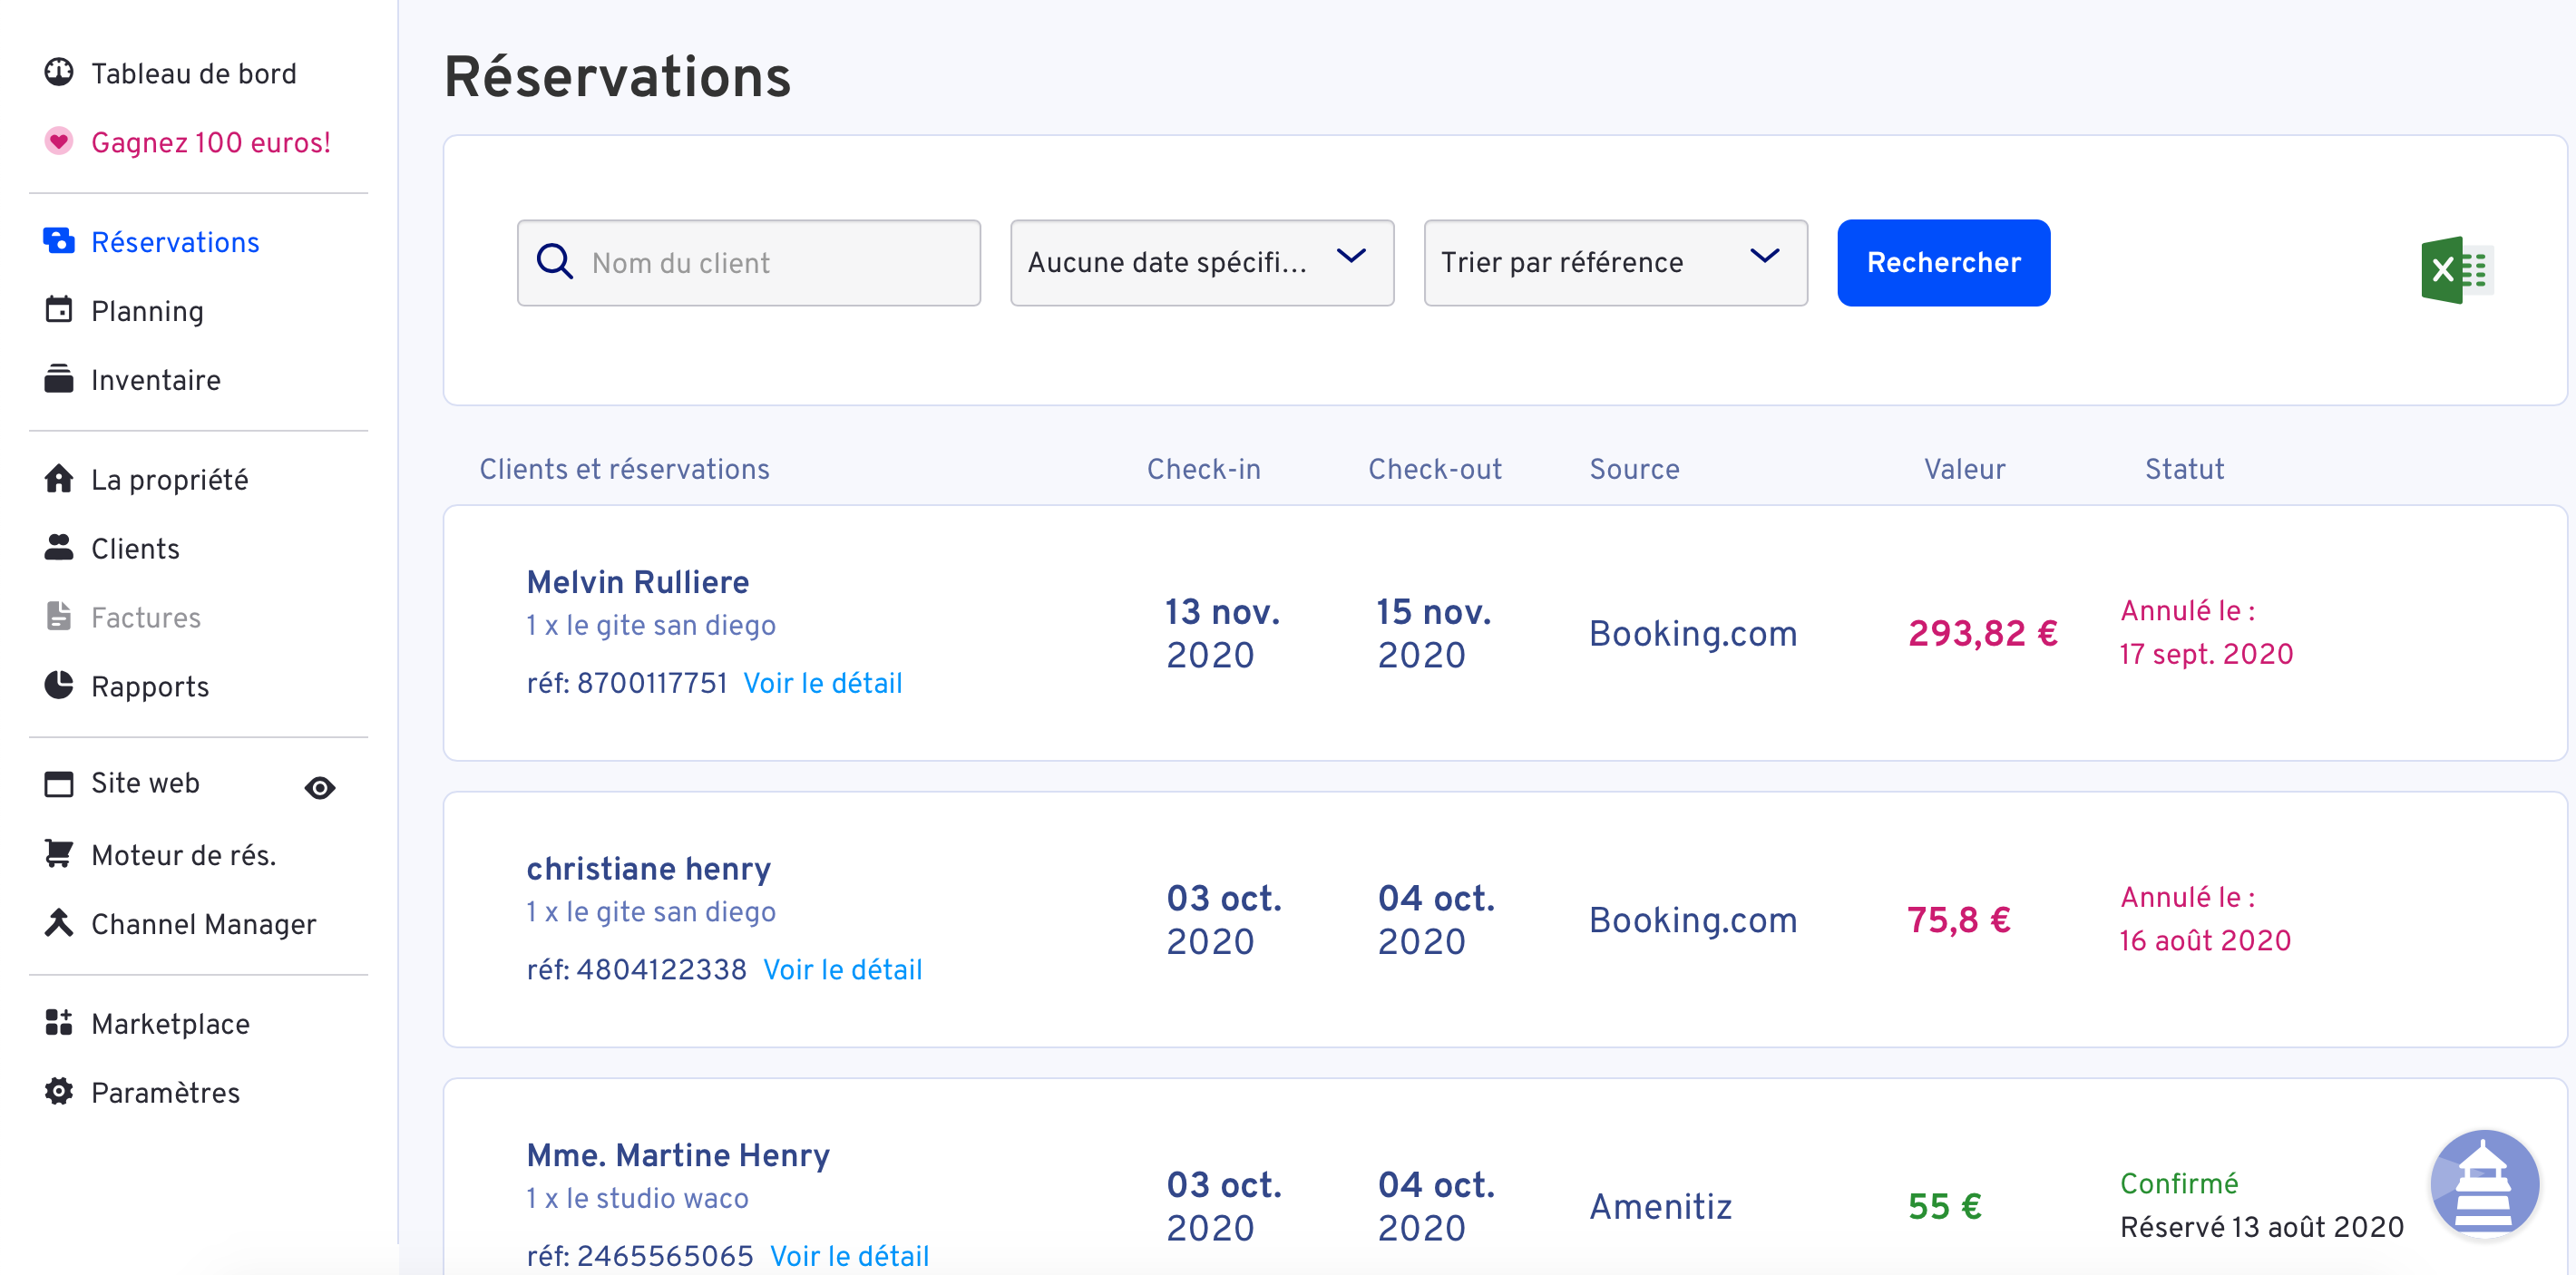This screenshot has height=1275, width=2576.
Task: Click the Réservations sidebar icon
Action: (59, 241)
